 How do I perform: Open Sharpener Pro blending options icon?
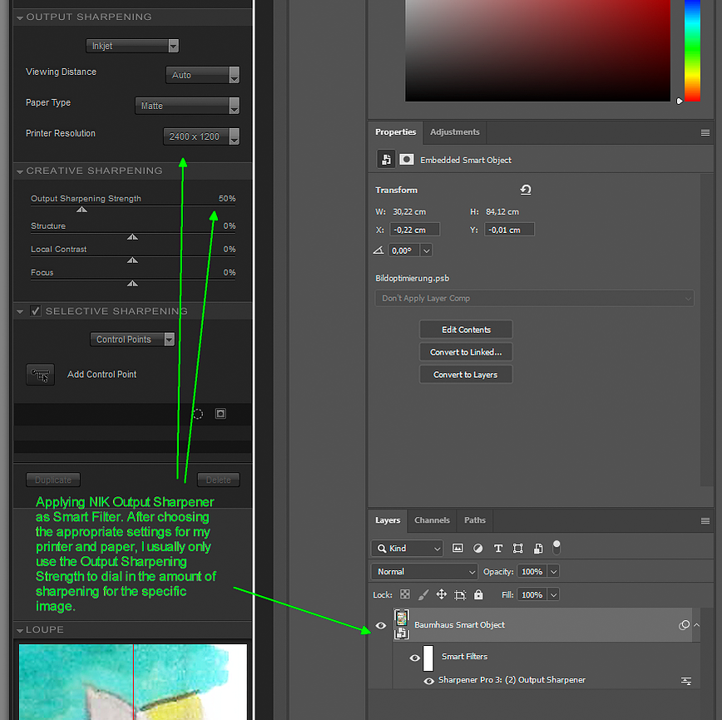pyautogui.click(x=686, y=680)
